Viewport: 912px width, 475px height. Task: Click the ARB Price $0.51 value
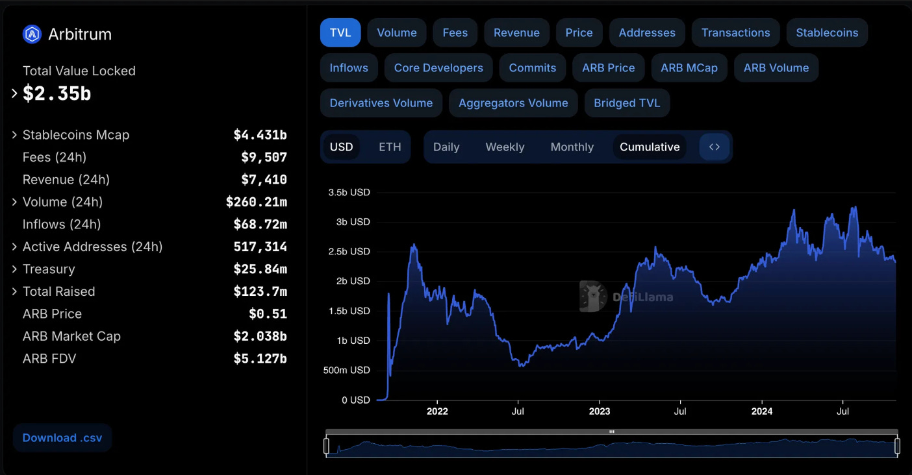tap(268, 313)
